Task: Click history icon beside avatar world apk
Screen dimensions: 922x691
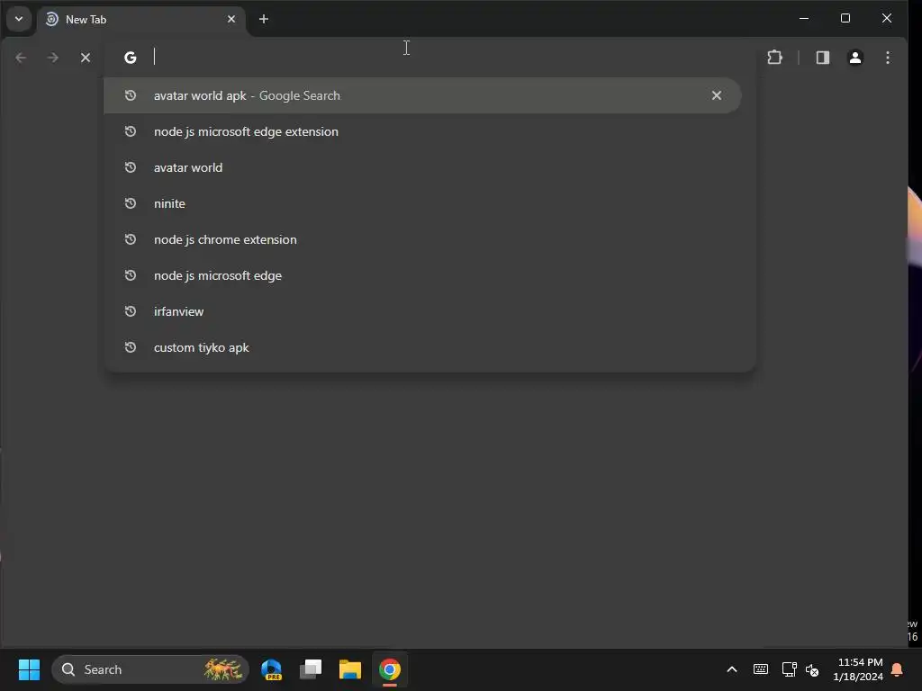Action: (x=131, y=95)
